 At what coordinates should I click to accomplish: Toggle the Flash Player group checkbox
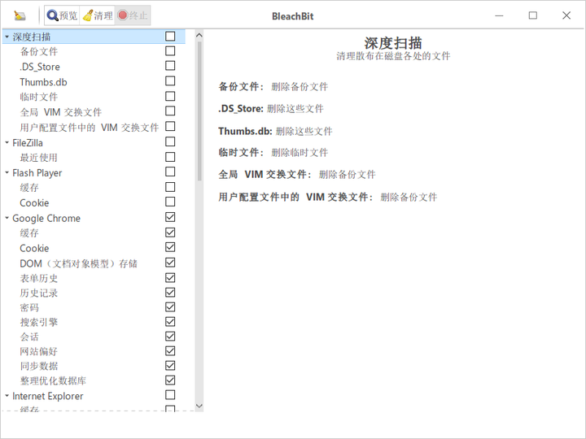[170, 172]
